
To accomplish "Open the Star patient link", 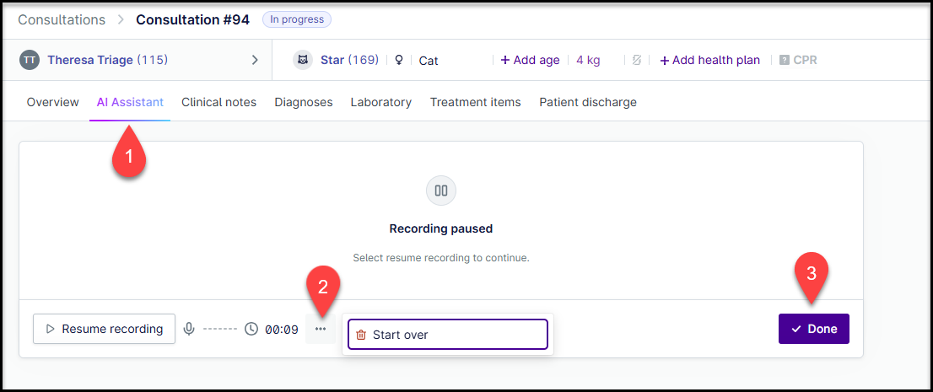I will (x=349, y=60).
